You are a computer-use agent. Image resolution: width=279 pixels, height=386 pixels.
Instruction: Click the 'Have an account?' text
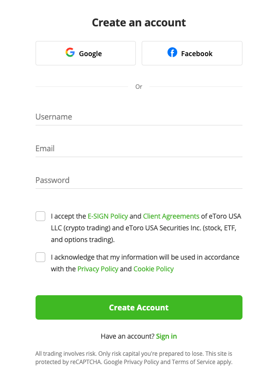128,336
